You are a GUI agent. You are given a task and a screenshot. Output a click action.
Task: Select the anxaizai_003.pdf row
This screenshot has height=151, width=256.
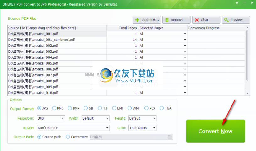click(x=126, y=51)
